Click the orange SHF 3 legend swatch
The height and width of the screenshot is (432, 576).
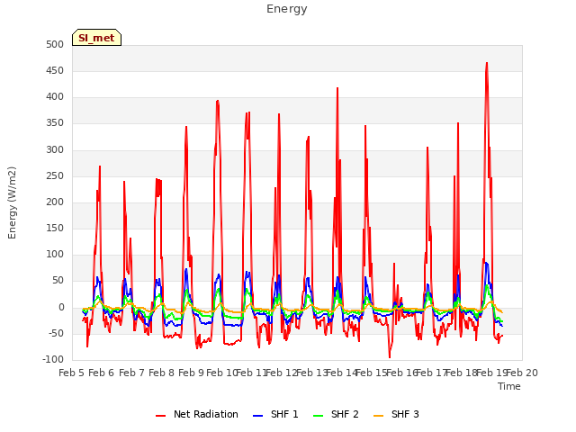pos(378,416)
